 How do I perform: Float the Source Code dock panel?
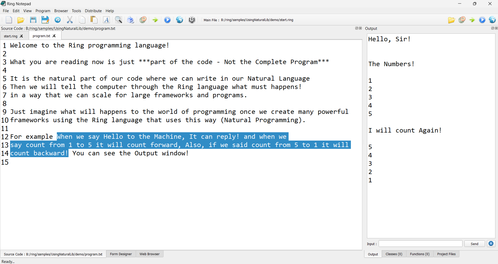(357, 28)
